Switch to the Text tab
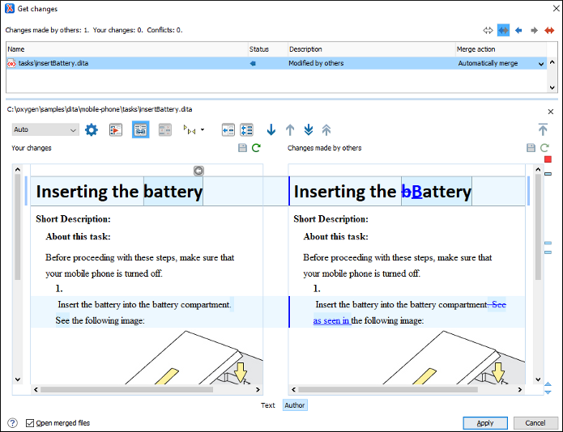Viewport: 563px width, 432px height. [x=267, y=405]
